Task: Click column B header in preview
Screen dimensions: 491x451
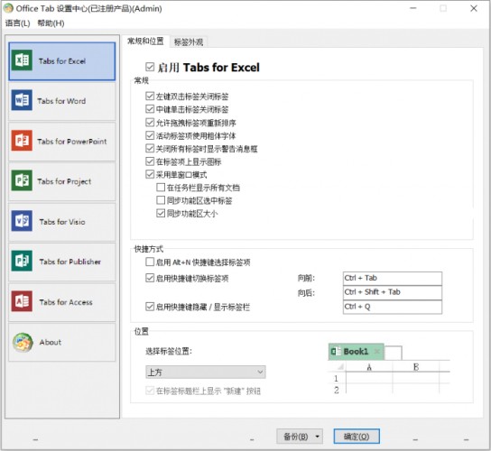Action: [416, 367]
